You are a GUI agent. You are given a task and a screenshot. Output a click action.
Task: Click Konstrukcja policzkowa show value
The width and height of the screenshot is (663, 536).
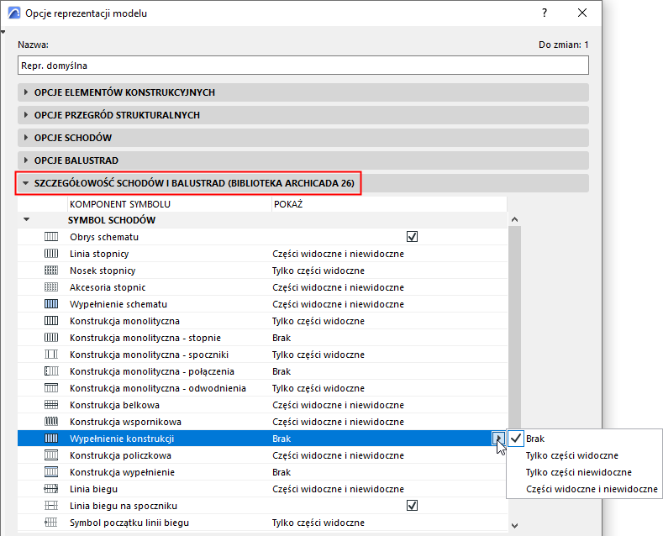pyautogui.click(x=339, y=455)
